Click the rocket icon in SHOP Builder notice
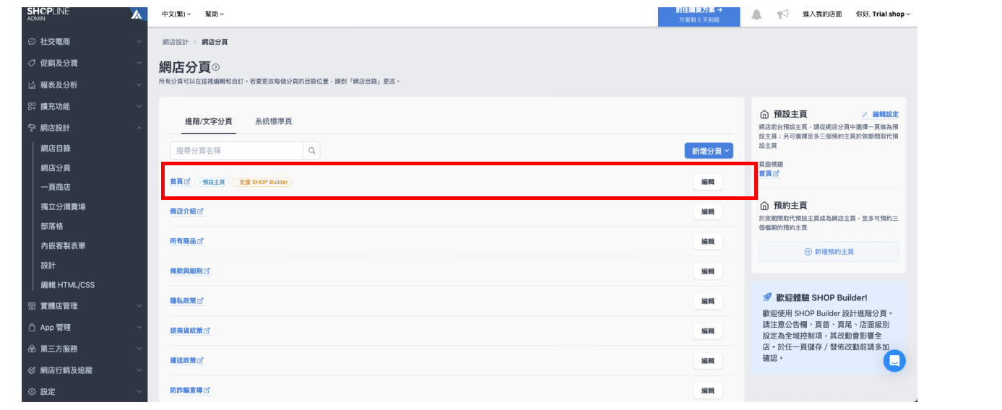 [x=767, y=297]
